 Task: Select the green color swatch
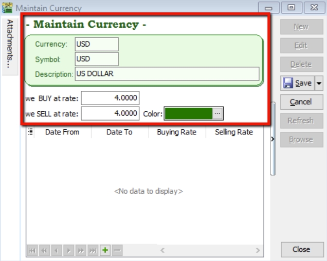(x=188, y=113)
